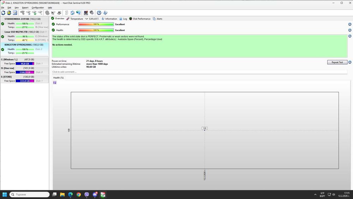Select the C: [Windows 1..] partition
This screenshot has width=353, height=199.
point(25,62)
